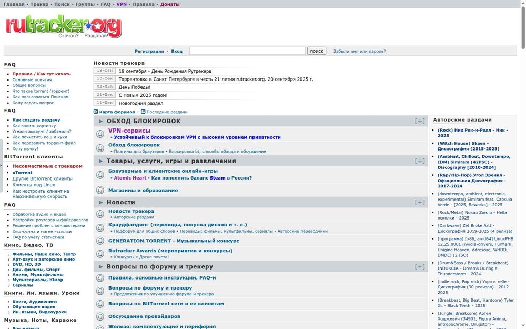This screenshot has width=526, height=329.
Task: Collapse the ОБХОД БЛОКИРОВОК section
Action: pyautogui.click(x=419, y=121)
